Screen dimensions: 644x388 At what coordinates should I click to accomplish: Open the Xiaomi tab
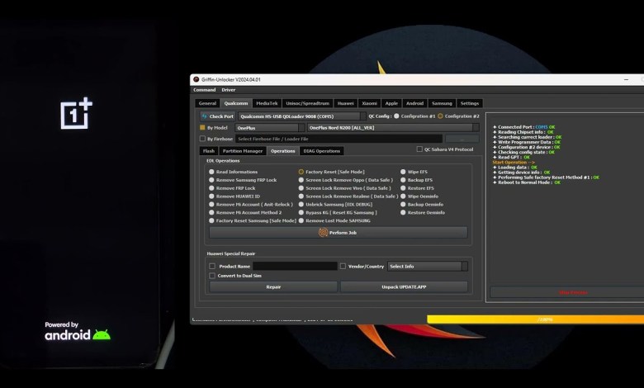point(369,103)
